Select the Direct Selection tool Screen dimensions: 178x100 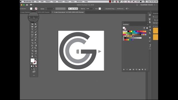pos(36,24)
